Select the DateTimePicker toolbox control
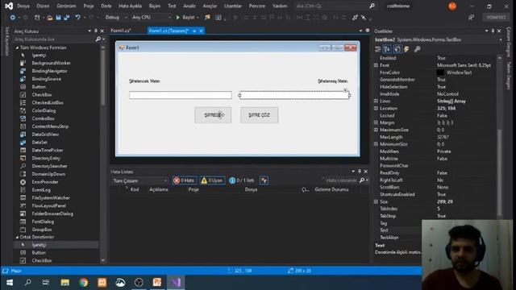 coord(48,151)
